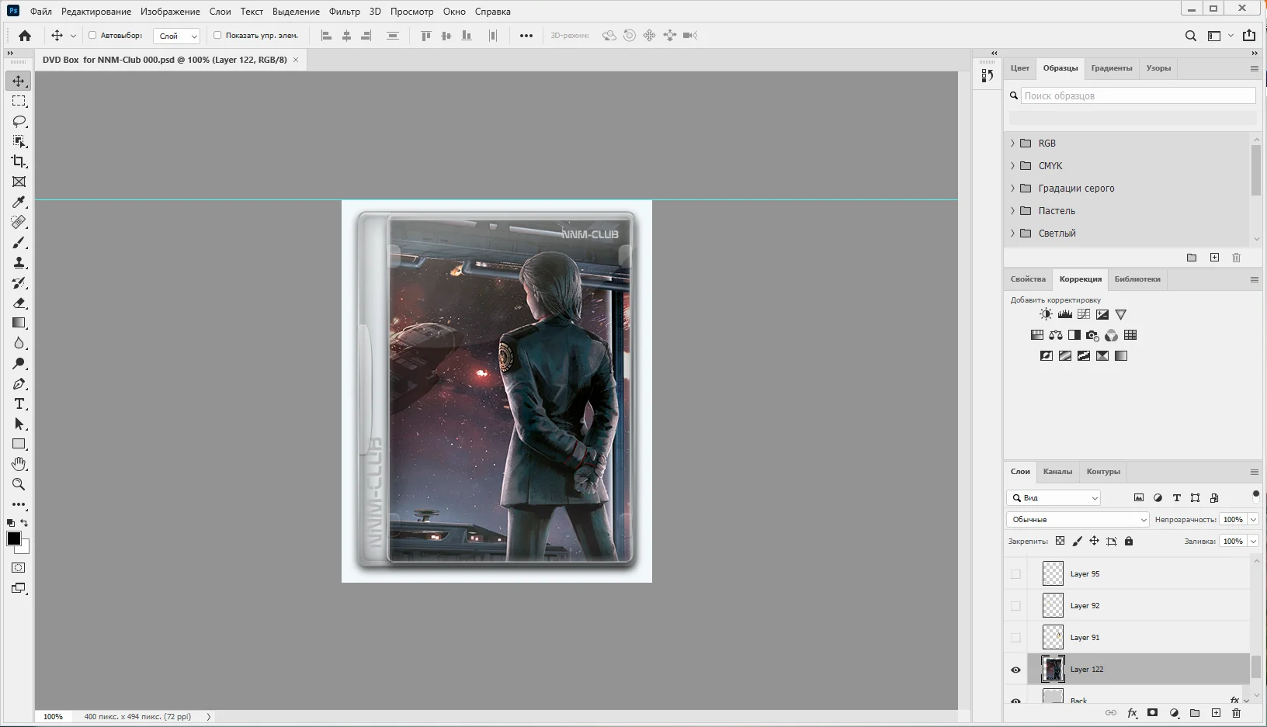Expand the RGB swatch folder
This screenshot has height=727, width=1267.
pyautogui.click(x=1012, y=144)
